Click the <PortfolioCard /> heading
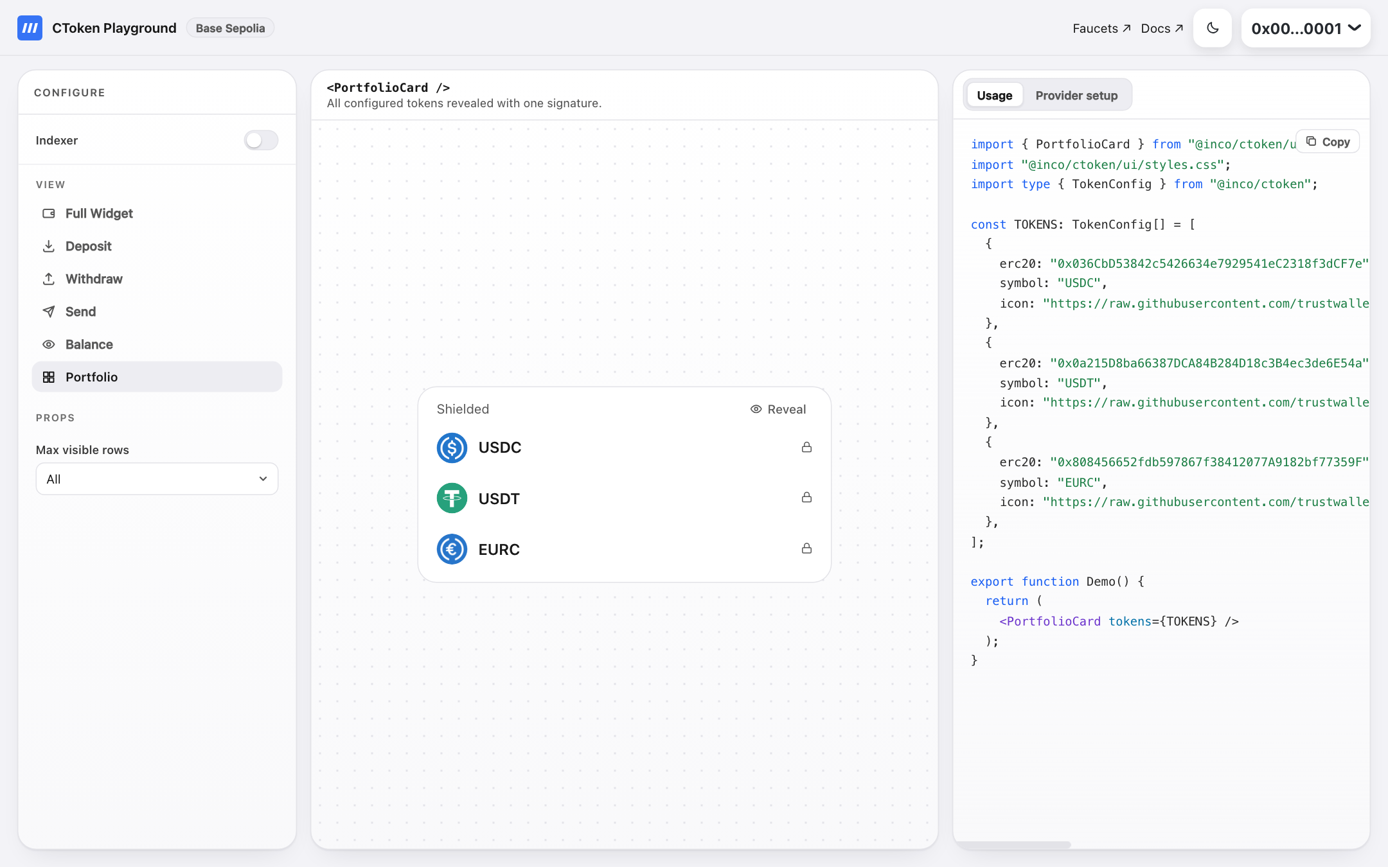Screen dimensions: 1388x867 (x=388, y=87)
